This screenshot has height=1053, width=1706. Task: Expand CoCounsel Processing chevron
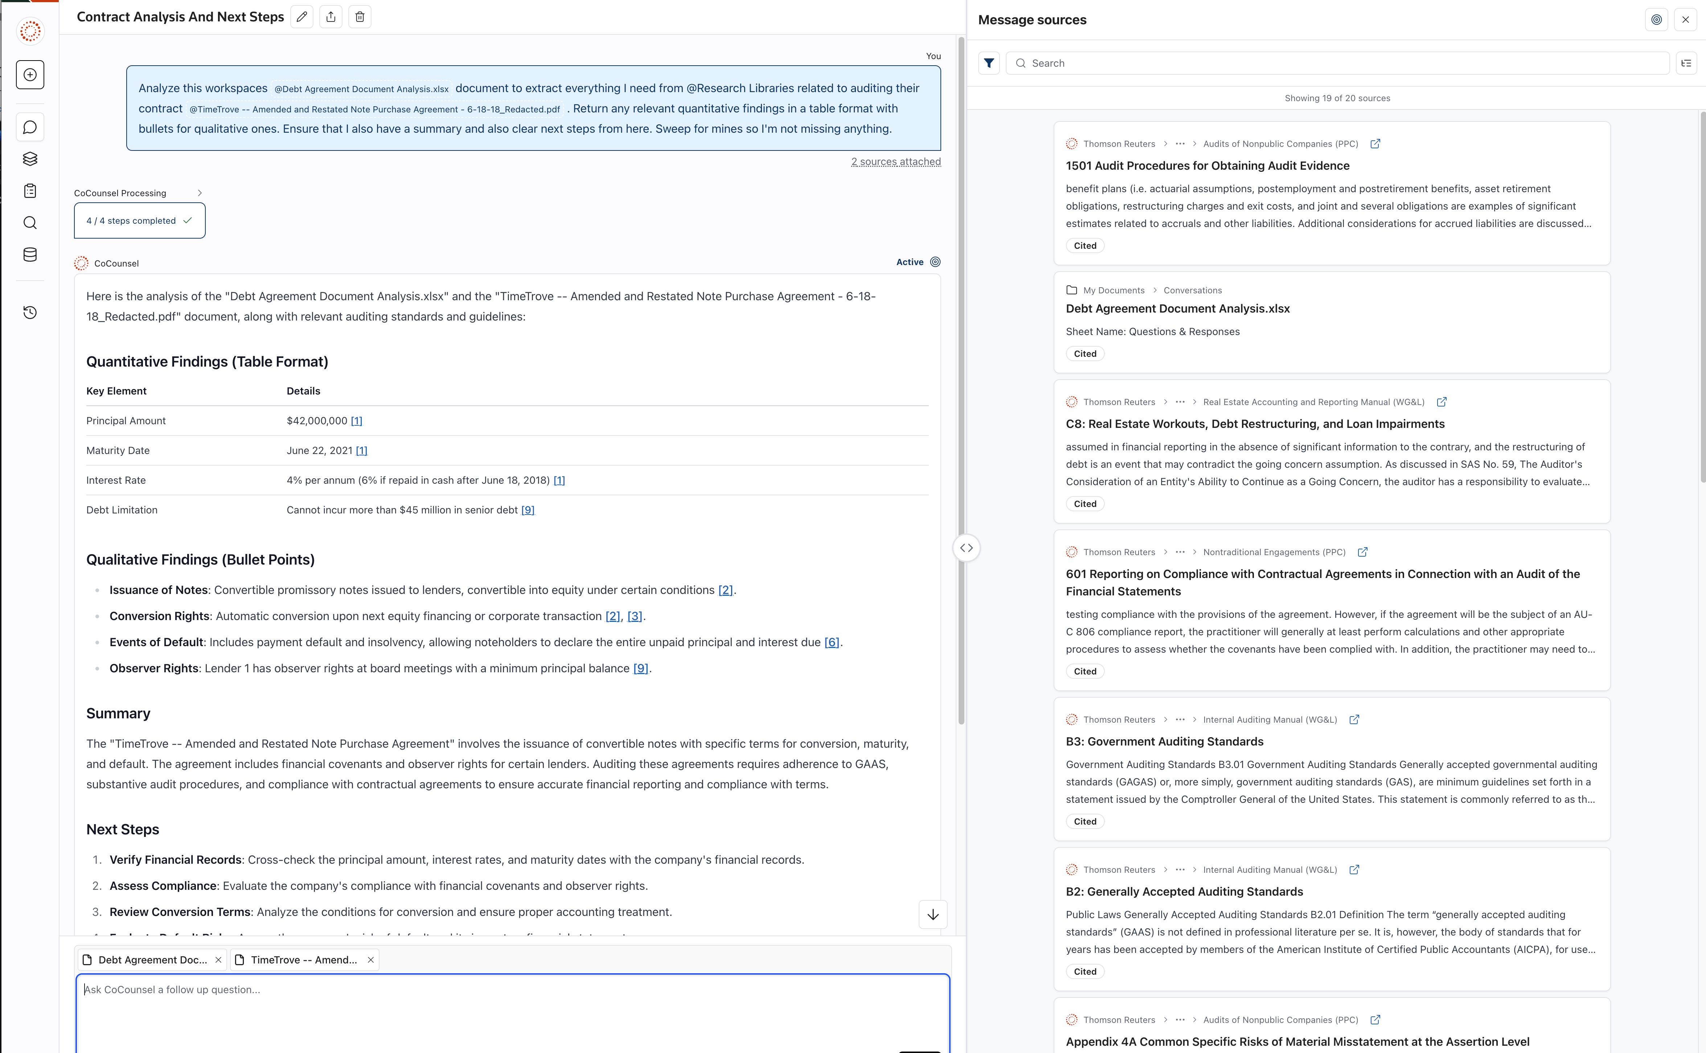click(x=199, y=193)
